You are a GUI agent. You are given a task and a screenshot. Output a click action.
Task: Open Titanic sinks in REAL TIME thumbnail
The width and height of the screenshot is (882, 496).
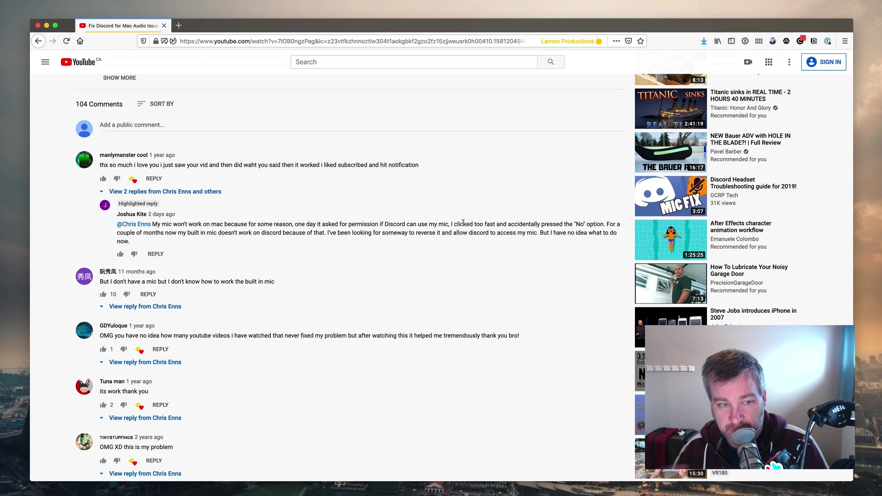[670, 108]
